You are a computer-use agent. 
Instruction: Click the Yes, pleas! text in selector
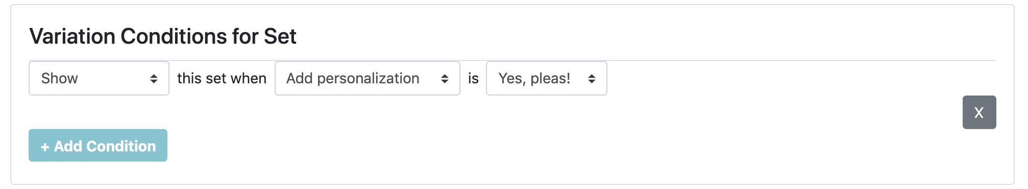pos(534,78)
